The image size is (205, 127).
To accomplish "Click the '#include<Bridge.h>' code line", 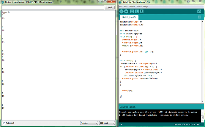I will 131,22.
